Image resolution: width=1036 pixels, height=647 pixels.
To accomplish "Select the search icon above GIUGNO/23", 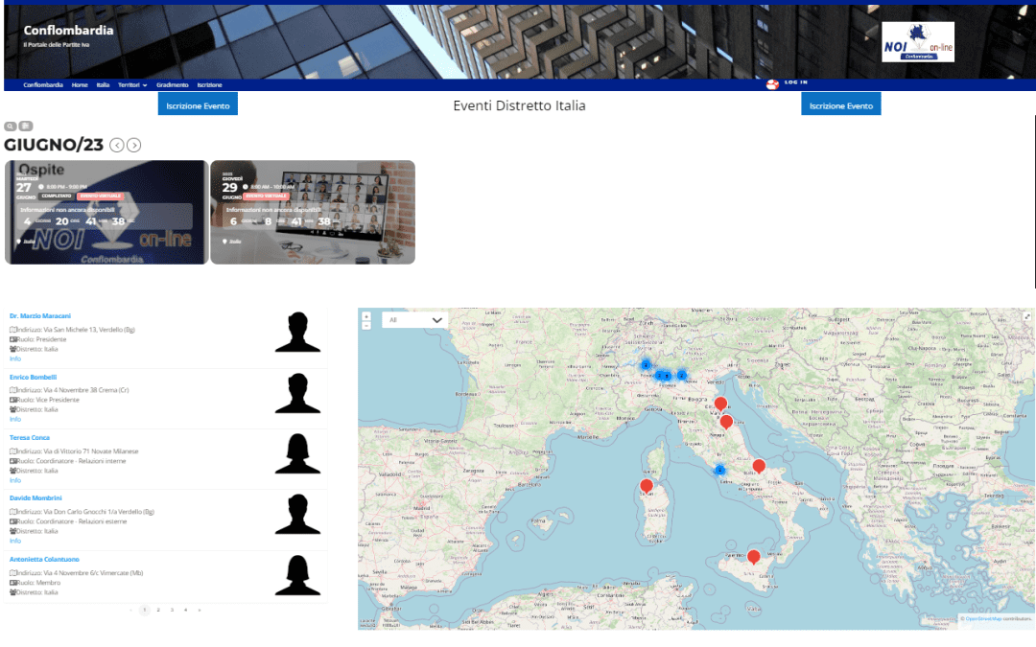I will tap(10, 126).
